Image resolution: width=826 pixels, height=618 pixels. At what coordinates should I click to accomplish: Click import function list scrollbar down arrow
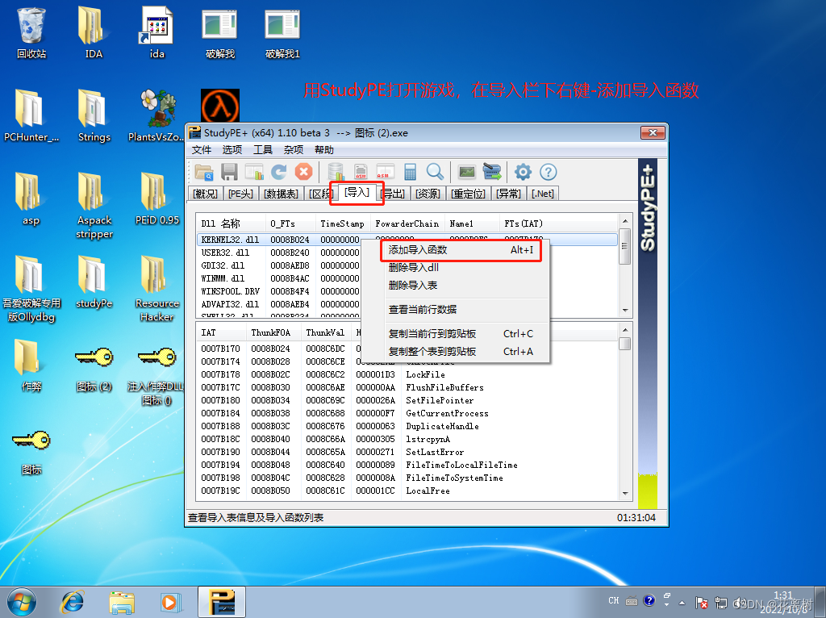point(625,494)
